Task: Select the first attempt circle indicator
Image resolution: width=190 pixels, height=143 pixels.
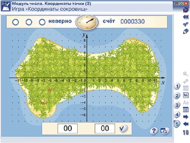Action: [16, 22]
